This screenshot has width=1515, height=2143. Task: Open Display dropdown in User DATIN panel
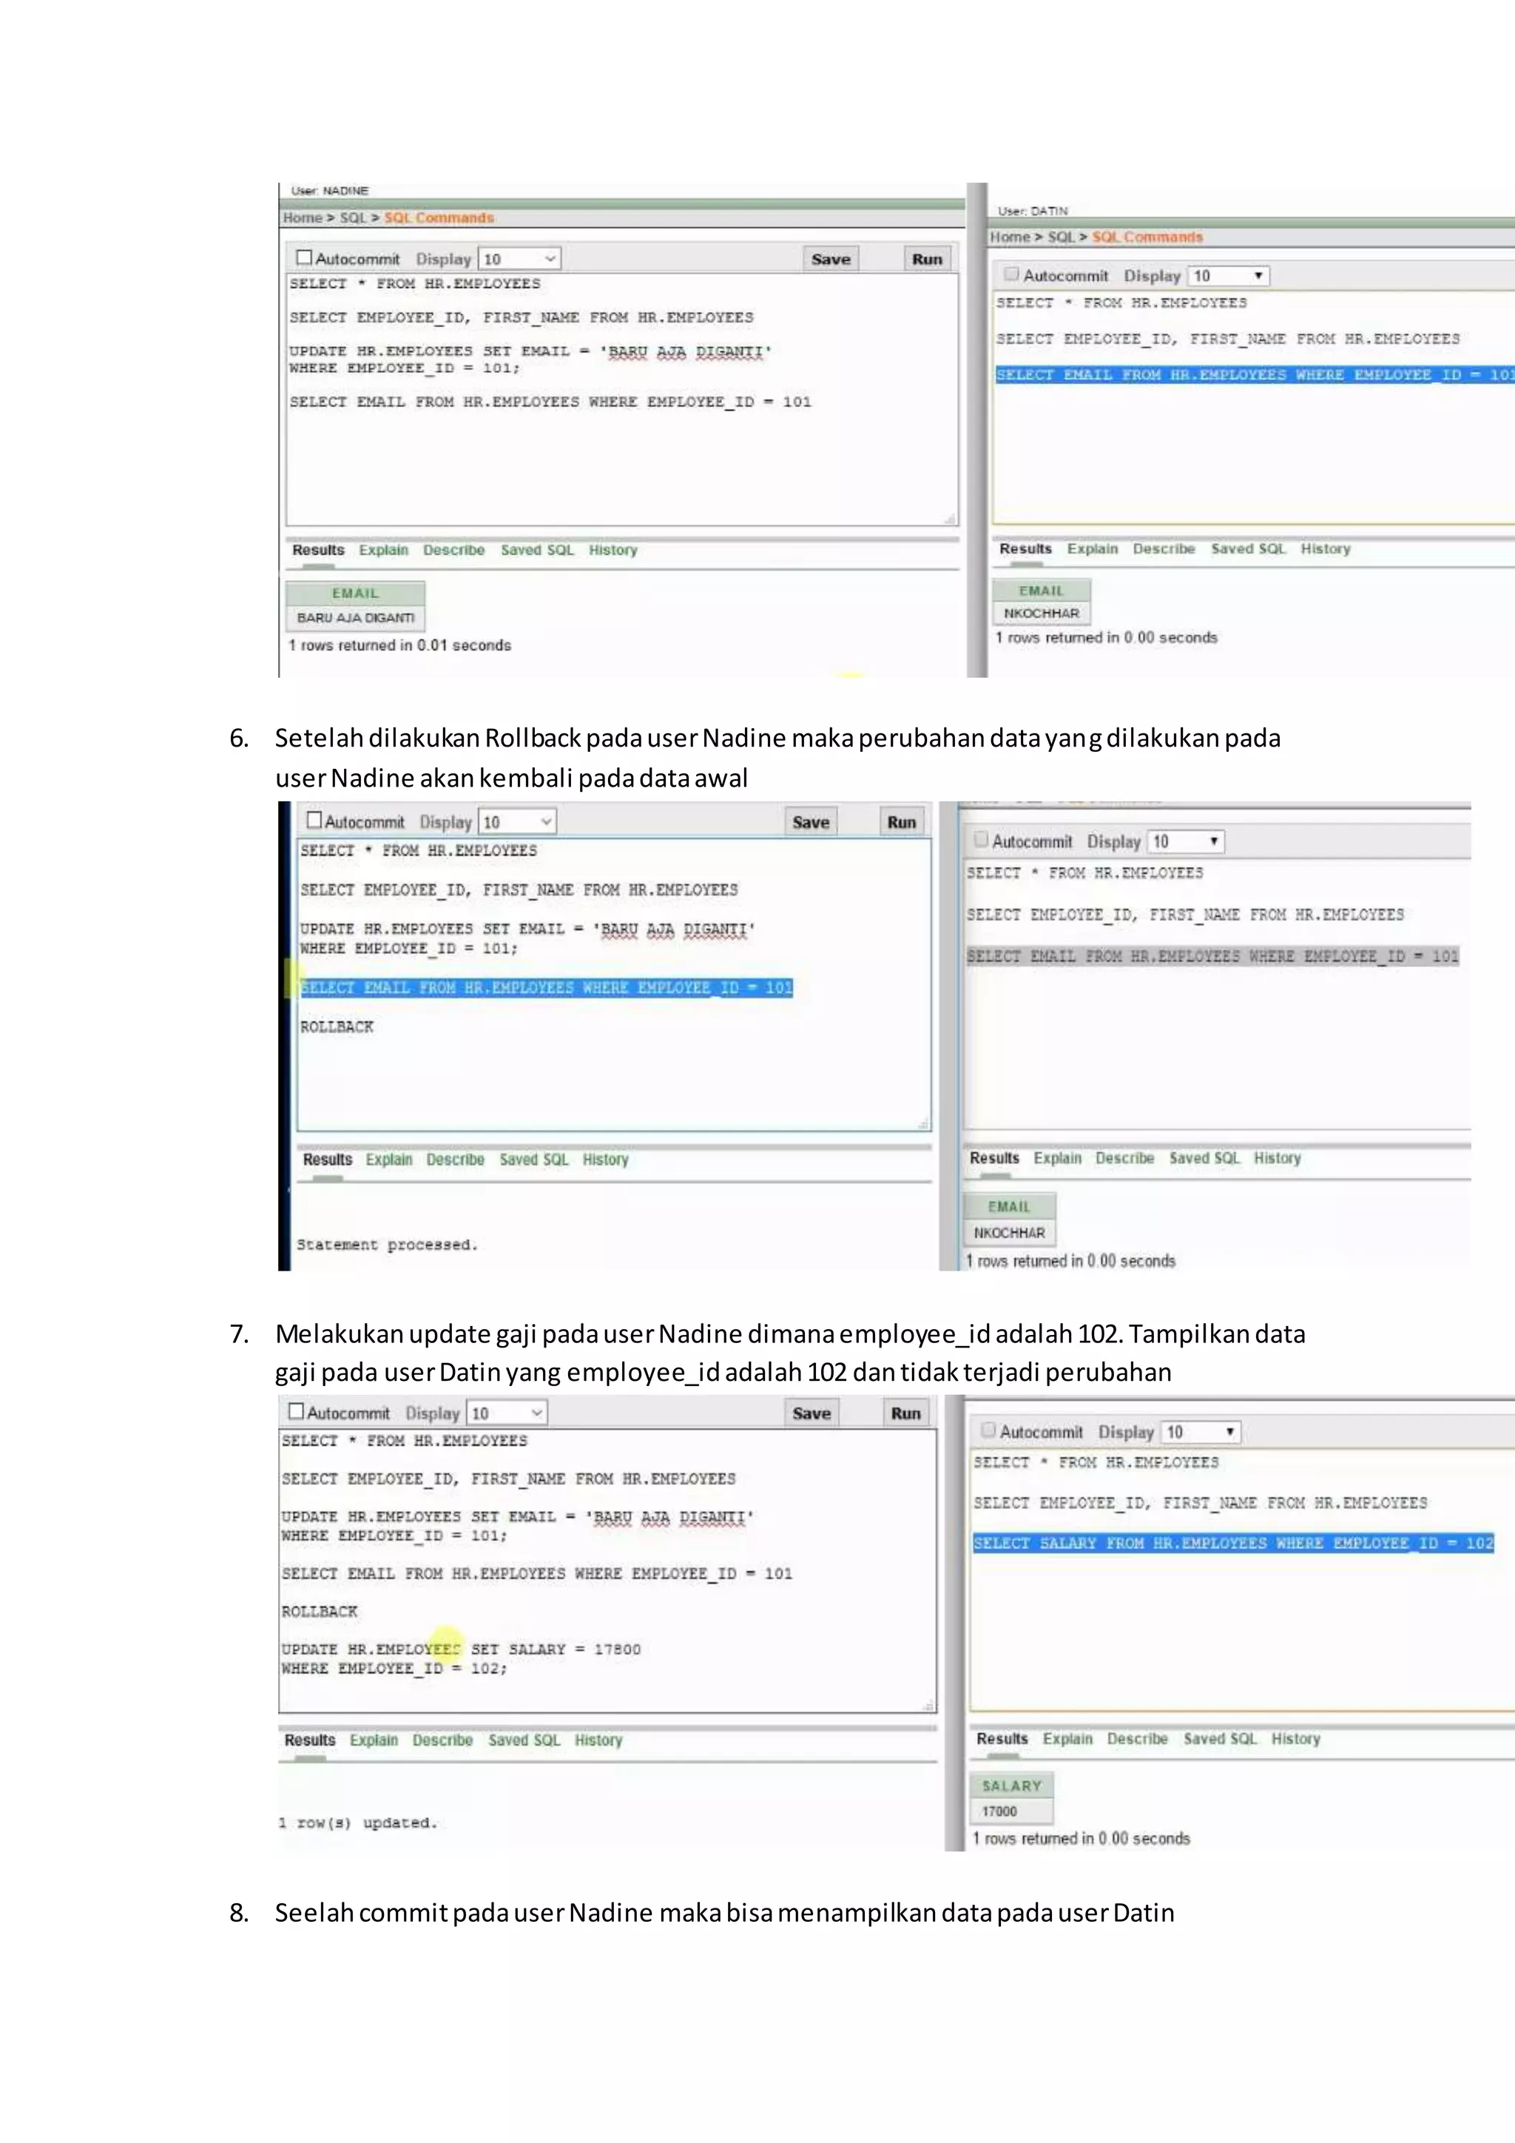1229,275
